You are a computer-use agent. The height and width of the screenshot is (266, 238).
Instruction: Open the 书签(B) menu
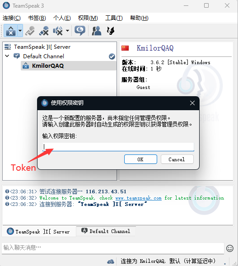[x=37, y=18]
